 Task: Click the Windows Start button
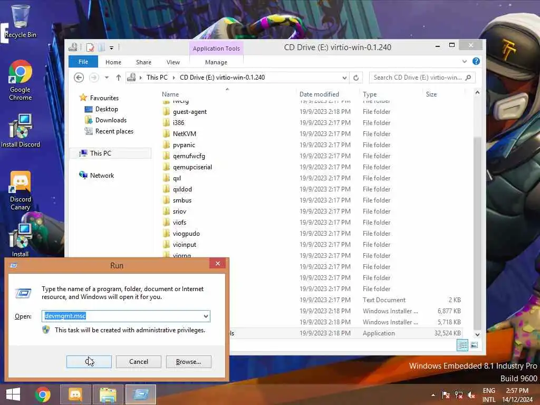click(13, 394)
